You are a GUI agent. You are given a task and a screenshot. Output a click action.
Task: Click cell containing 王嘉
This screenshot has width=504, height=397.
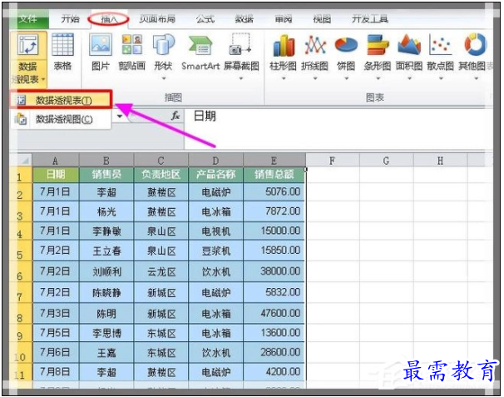tap(106, 352)
